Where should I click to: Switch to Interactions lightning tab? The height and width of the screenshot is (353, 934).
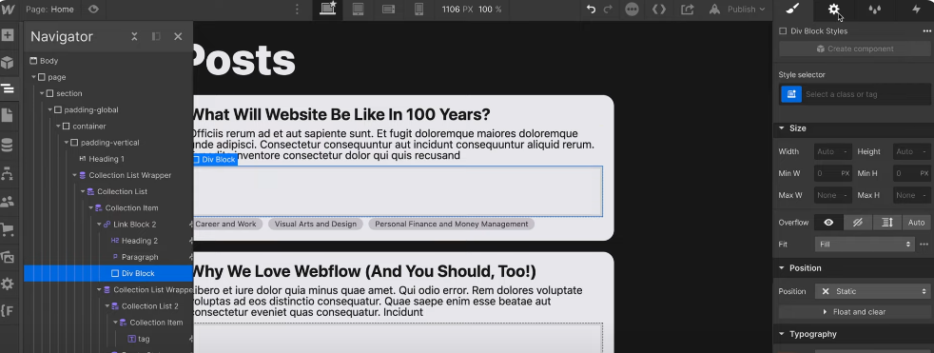pos(916,10)
